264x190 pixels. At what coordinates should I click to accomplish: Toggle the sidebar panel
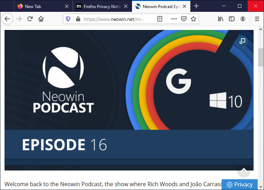pos(232,19)
